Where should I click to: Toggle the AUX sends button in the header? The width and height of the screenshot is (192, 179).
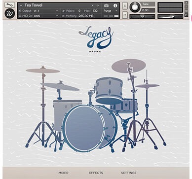click(186, 11)
